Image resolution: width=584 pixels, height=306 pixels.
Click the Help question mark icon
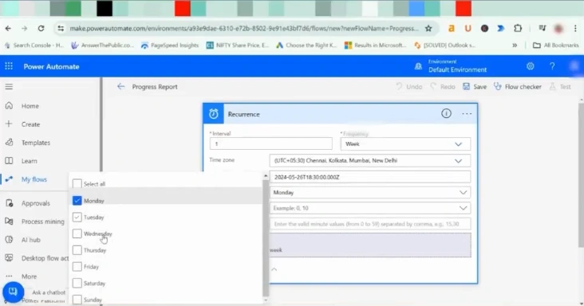coord(552,66)
